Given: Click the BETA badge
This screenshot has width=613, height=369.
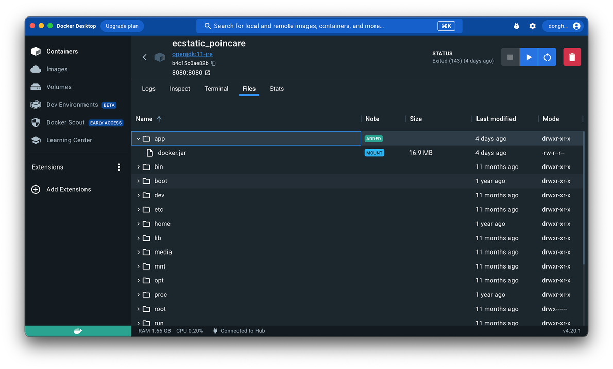Looking at the screenshot, I should coord(109,105).
